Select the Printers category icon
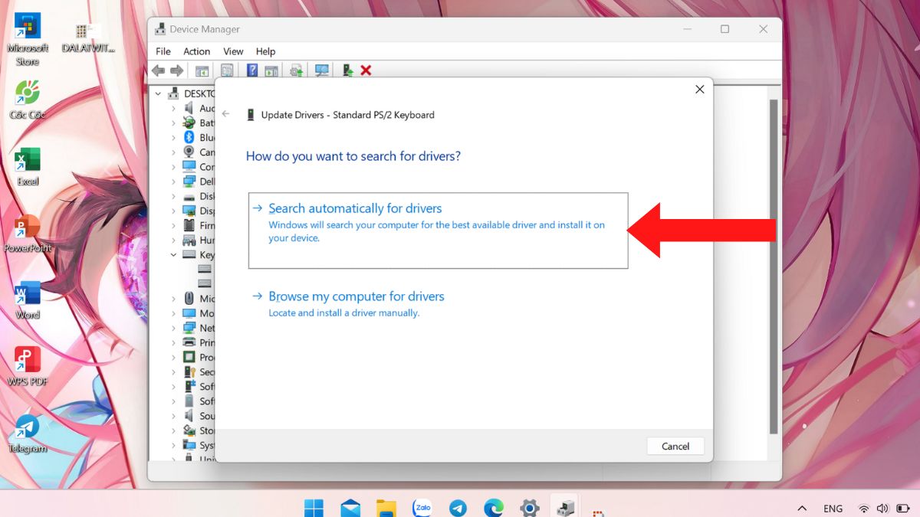 click(189, 342)
